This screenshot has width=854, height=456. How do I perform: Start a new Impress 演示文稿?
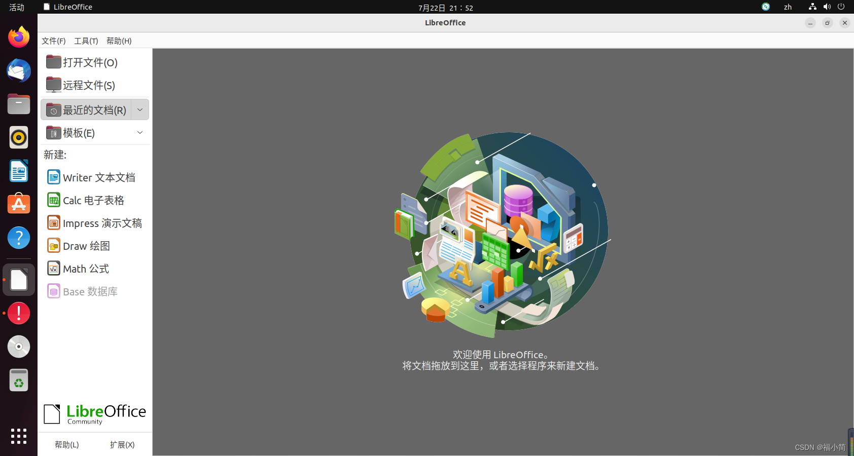[x=102, y=223]
